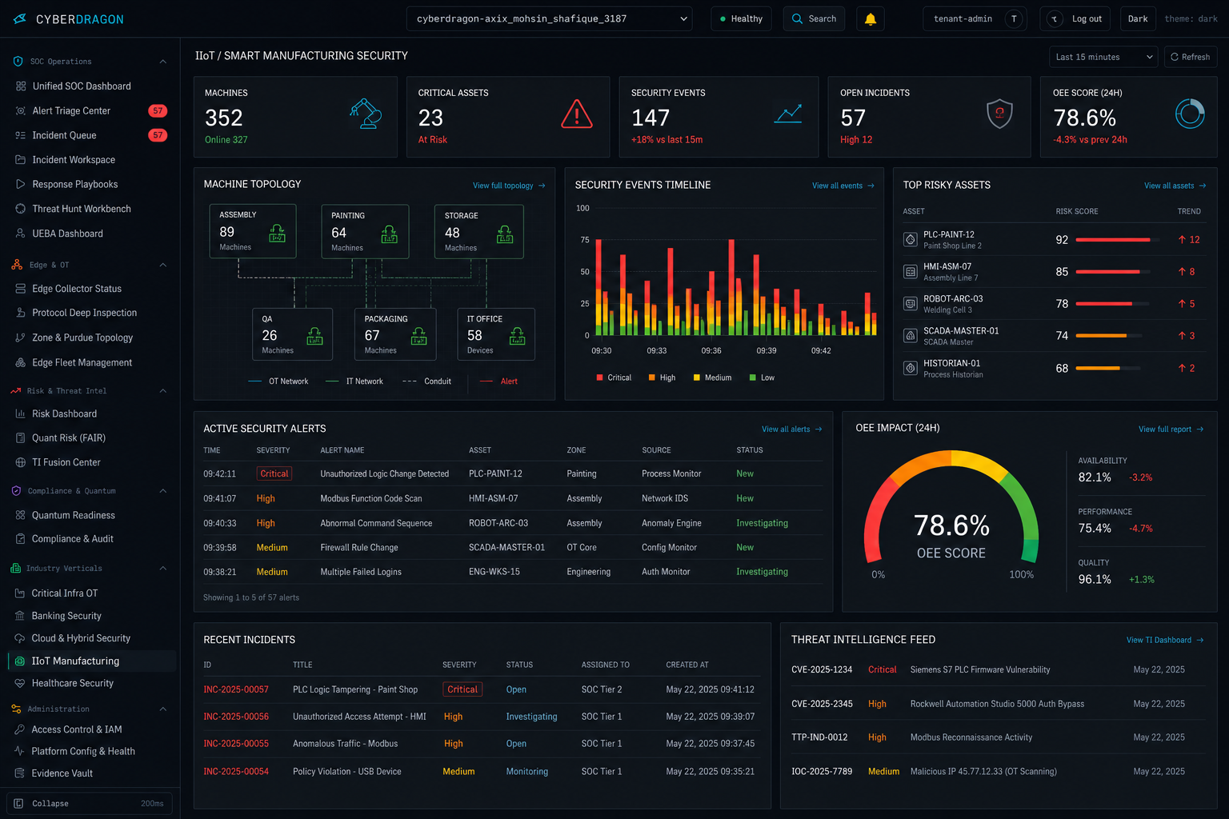Image resolution: width=1229 pixels, height=819 pixels.
Task: Click the Healthy status indicator
Action: tap(741, 18)
